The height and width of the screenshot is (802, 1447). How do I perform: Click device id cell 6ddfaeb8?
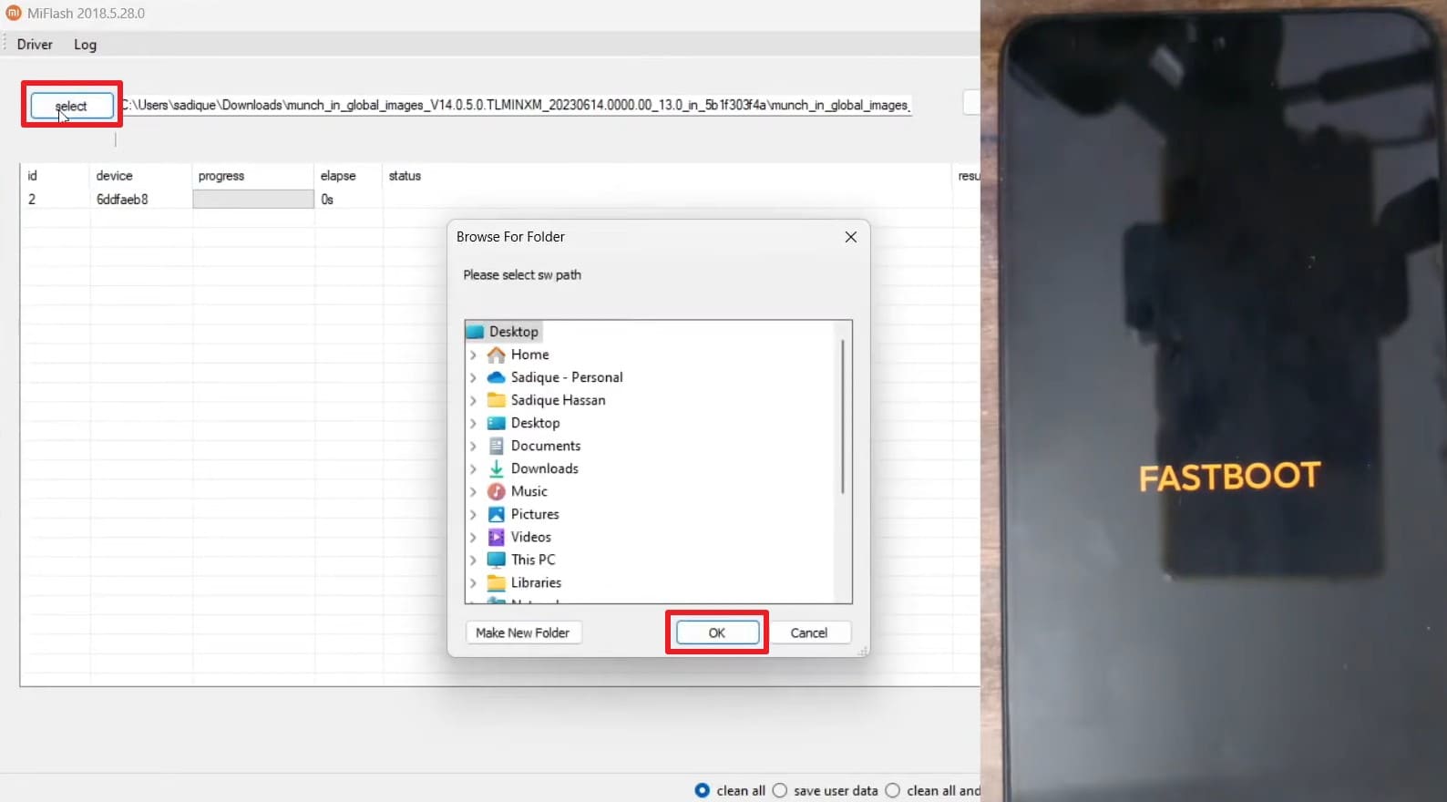[x=122, y=199]
